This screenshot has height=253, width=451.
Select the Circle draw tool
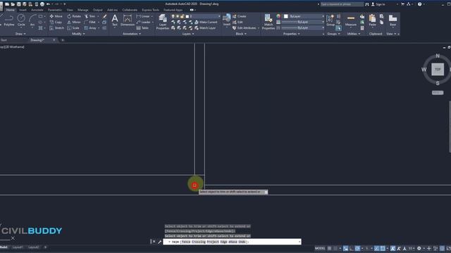coord(21,20)
